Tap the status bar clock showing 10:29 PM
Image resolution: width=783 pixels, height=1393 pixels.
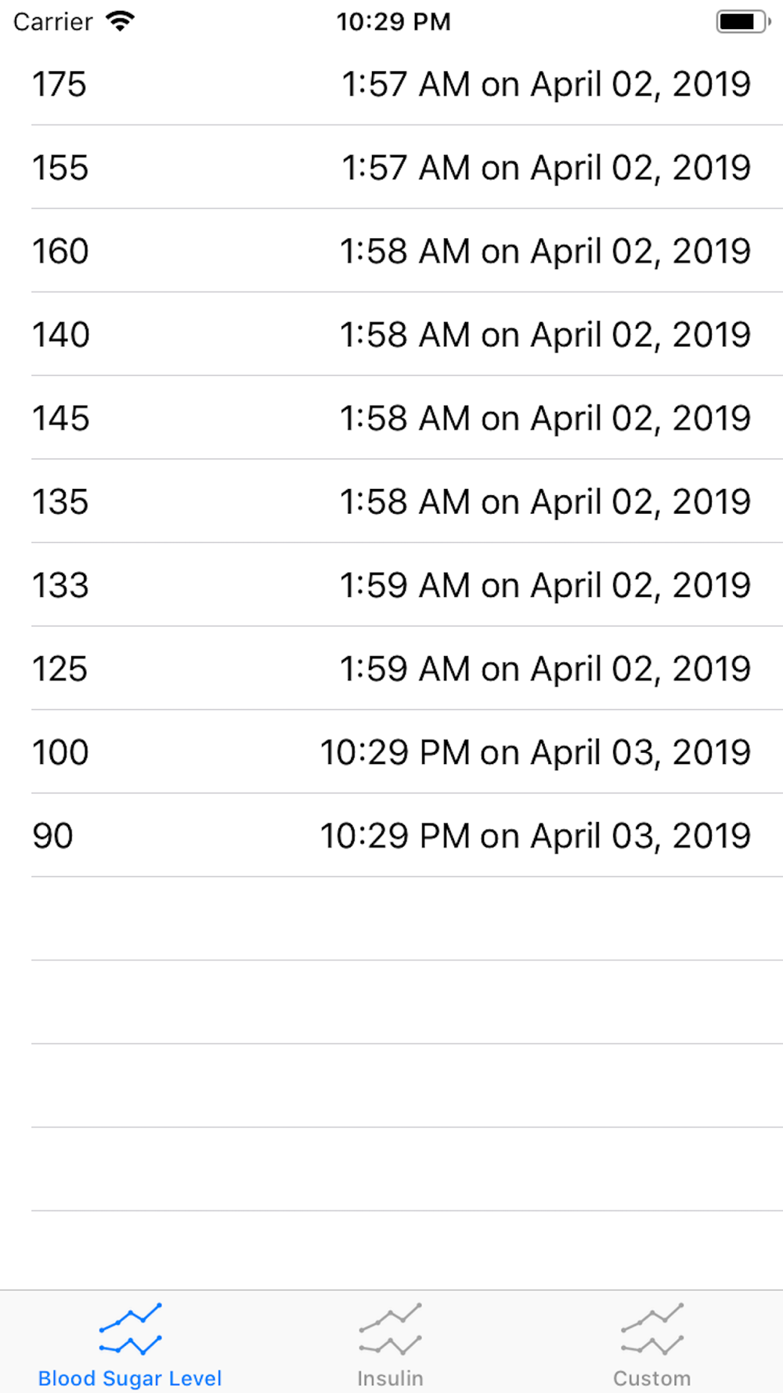[x=393, y=21]
